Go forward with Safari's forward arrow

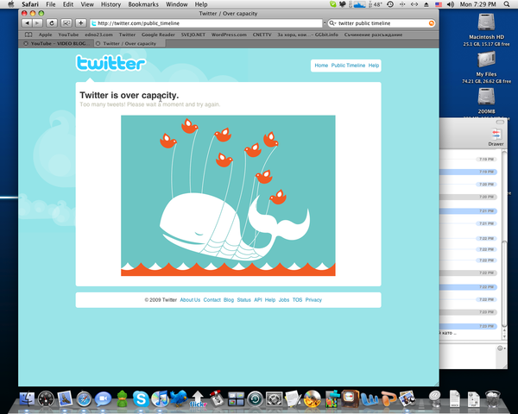coord(37,23)
